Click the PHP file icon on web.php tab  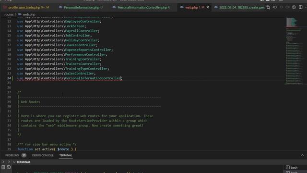[x=182, y=8]
